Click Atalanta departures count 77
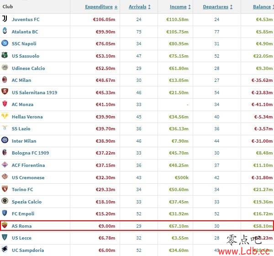This screenshot has width=274, height=256. click(217, 32)
